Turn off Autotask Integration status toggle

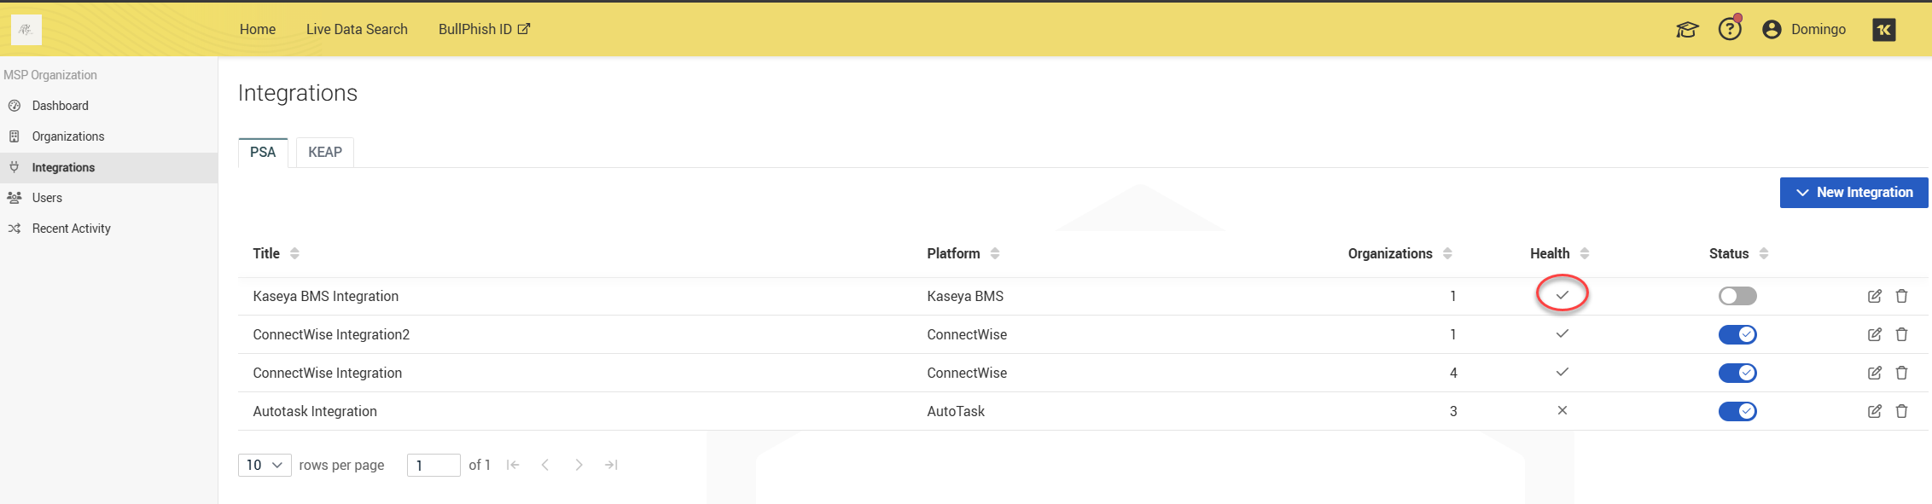click(1737, 411)
